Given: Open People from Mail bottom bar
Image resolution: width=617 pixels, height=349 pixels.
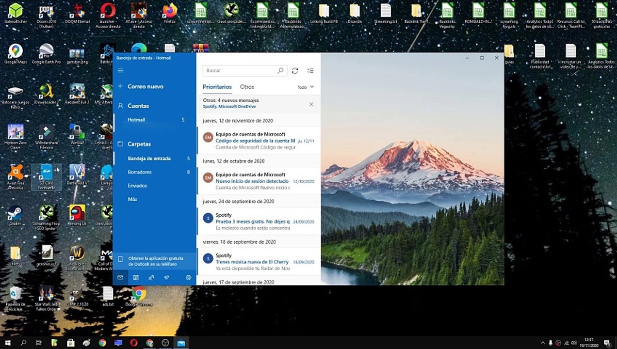Looking at the screenshot, I should tap(151, 277).
